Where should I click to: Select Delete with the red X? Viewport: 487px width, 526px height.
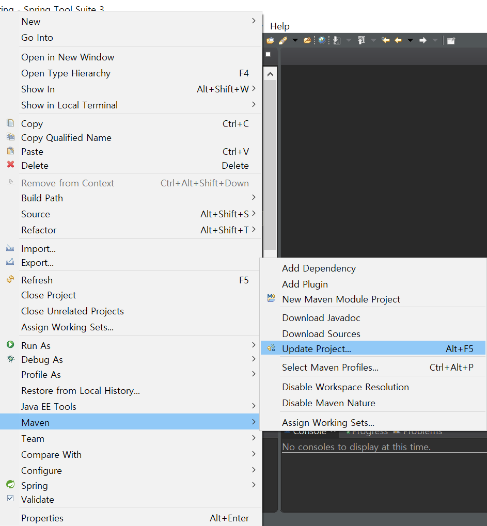click(131, 166)
